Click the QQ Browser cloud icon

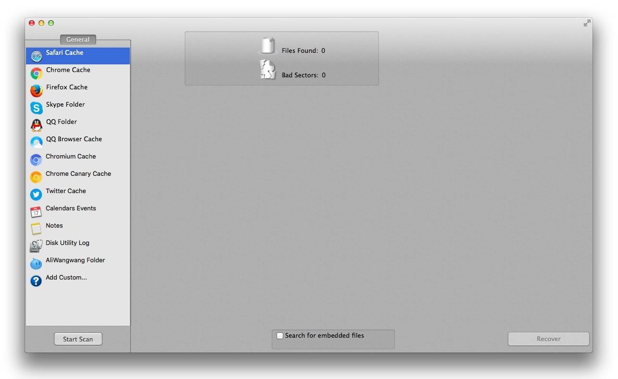tap(37, 143)
